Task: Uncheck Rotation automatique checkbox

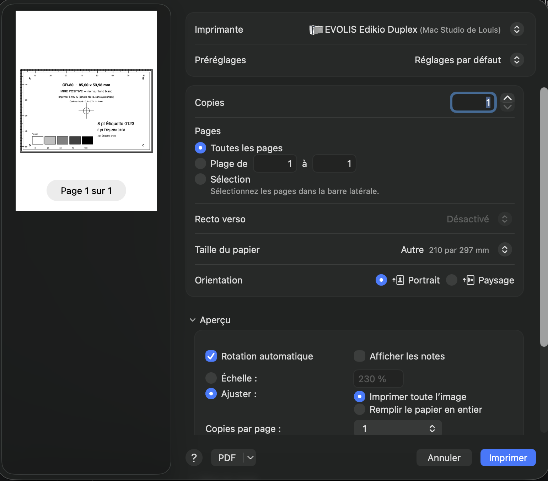Action: tap(211, 356)
